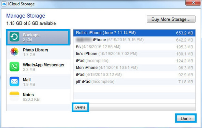Select jill' iPad (Incomplete) backup row
The height and width of the screenshot is (128, 202).
click(134, 82)
